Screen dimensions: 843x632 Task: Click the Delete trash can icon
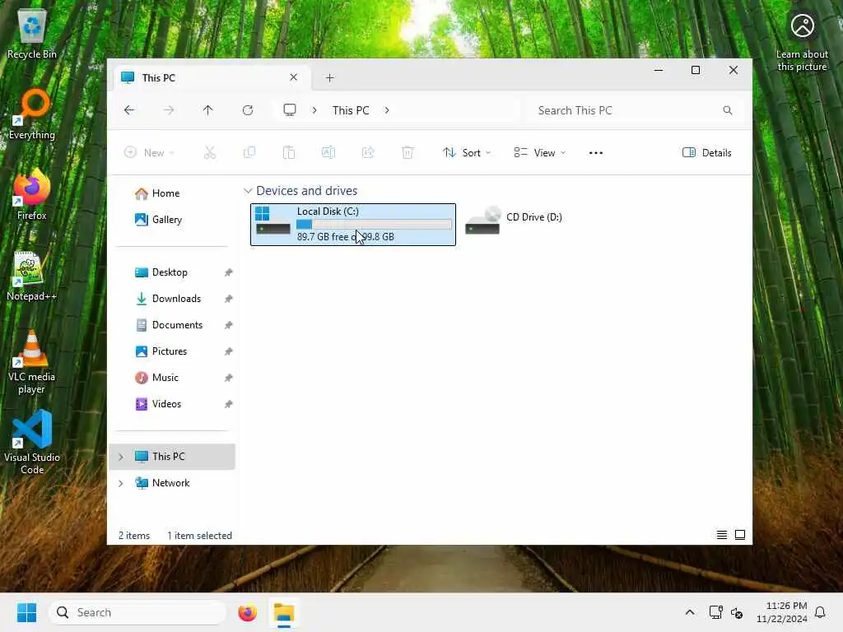coord(408,152)
